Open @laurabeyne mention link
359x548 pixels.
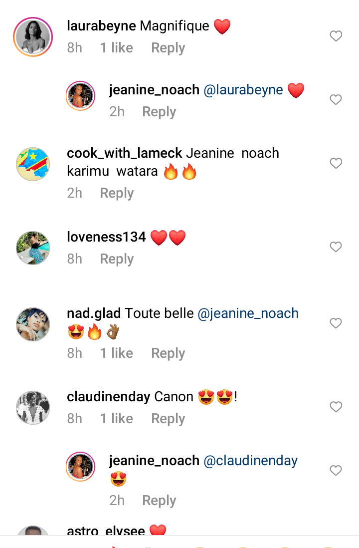point(244,90)
